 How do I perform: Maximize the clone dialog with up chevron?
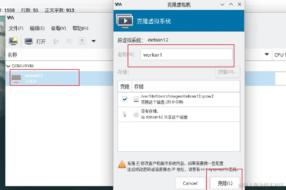231,4
